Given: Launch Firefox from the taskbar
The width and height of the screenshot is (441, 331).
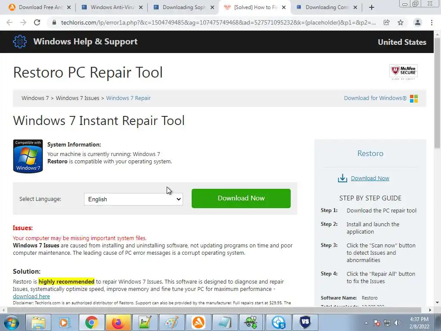Looking at the screenshot, I should 118,322.
